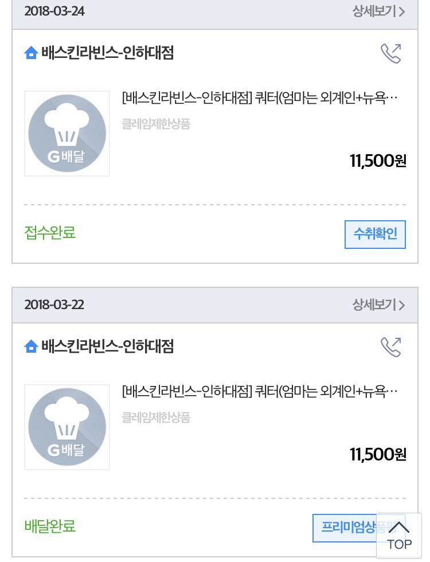Tap 클레임제한상품 label in first order
This screenshot has width=430, height=562.
(156, 124)
